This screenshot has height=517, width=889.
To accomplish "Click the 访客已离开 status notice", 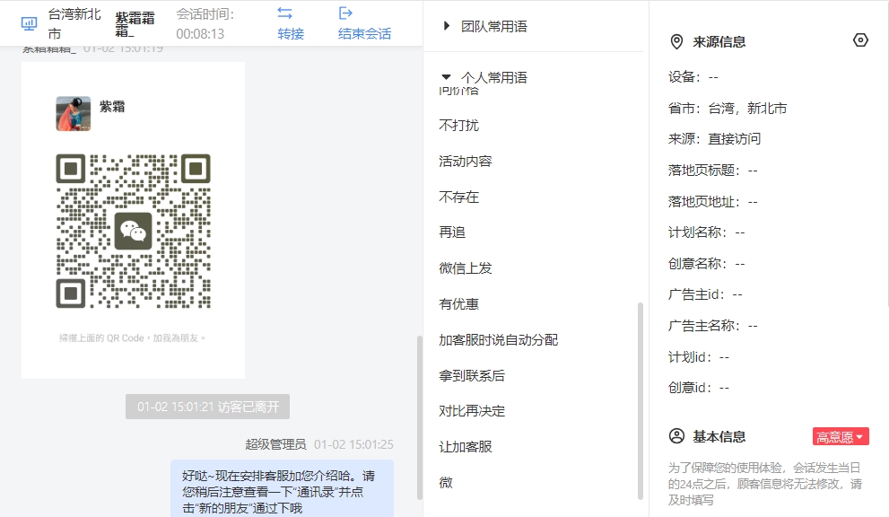I will click(x=207, y=407).
